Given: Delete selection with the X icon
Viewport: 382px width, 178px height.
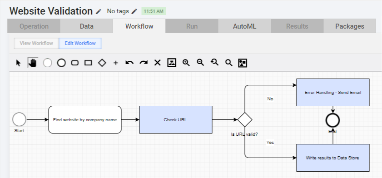Looking at the screenshot, I should click(158, 63).
